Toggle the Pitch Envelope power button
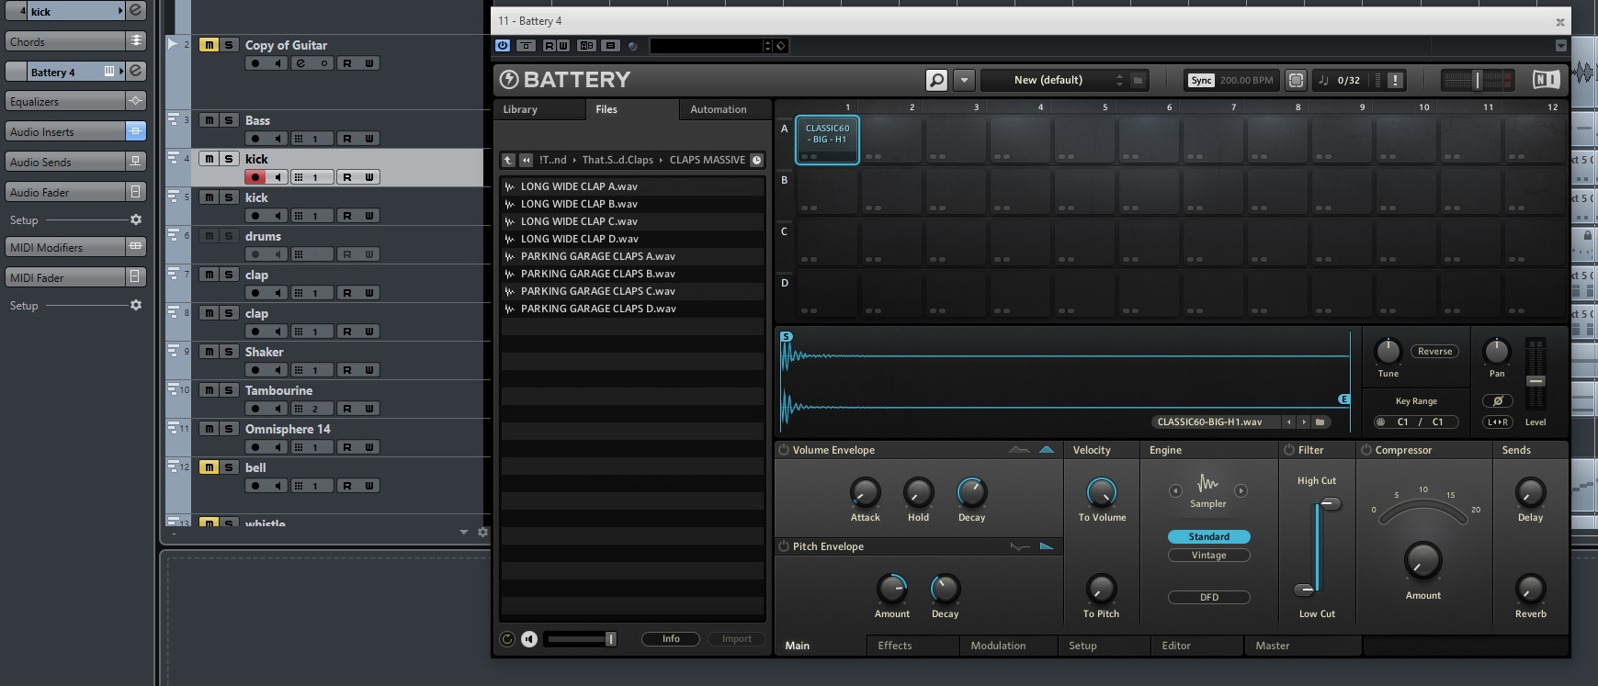This screenshot has width=1598, height=686. 784,546
